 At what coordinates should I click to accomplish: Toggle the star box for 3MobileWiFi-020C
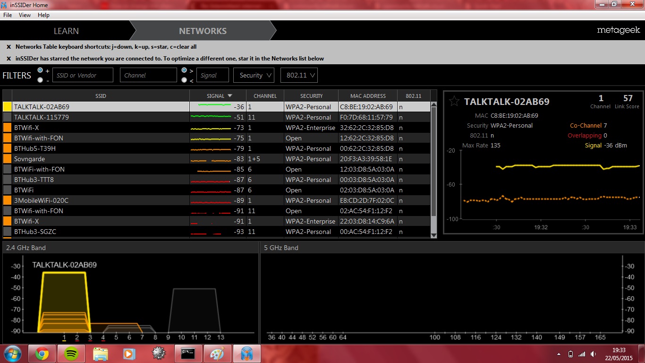pyautogui.click(x=7, y=200)
